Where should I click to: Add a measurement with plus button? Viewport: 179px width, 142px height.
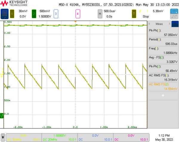(x=163, y=95)
